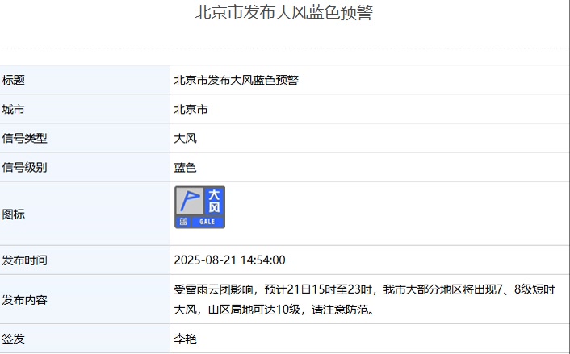Click the 图标 row label
570x354 pixels.
pyautogui.click(x=14, y=214)
